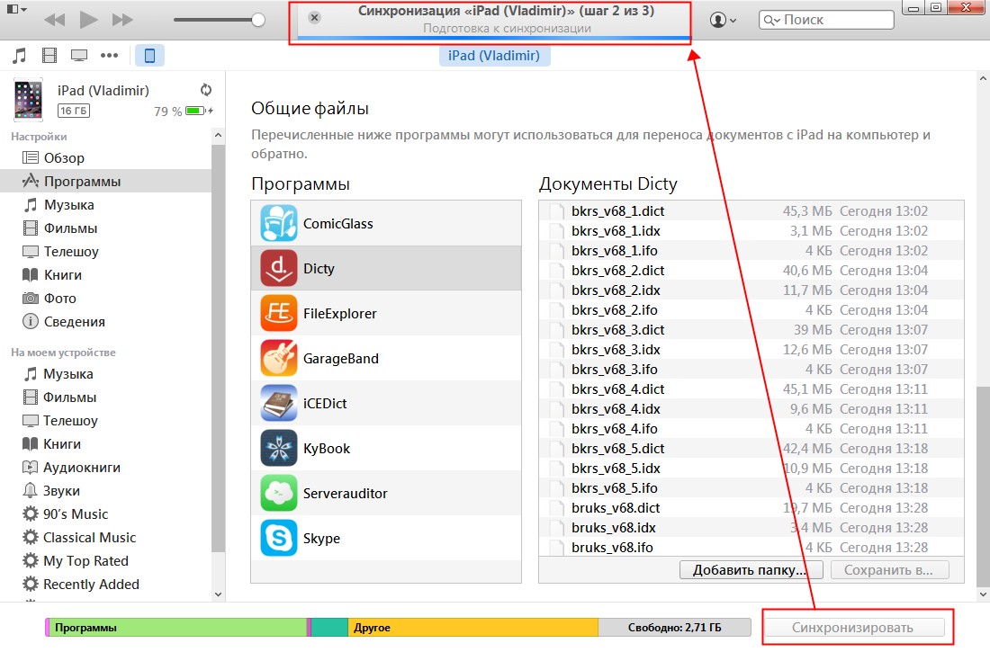Open Фото in settings sidebar
This screenshot has height=652, width=990.
click(x=107, y=298)
